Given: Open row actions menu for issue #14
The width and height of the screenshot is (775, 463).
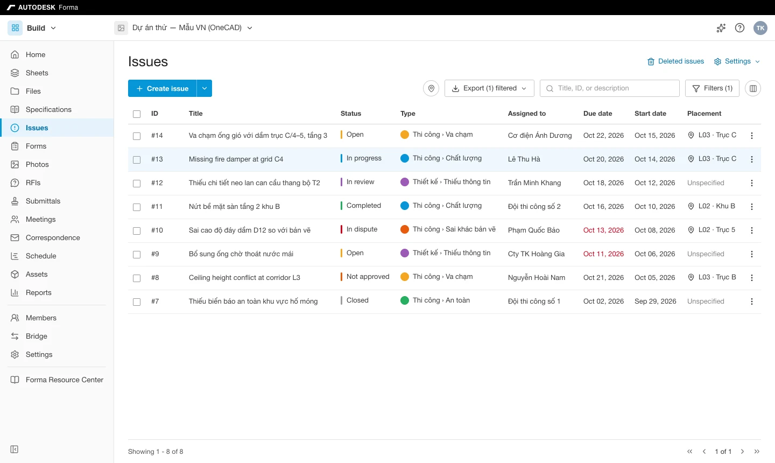Looking at the screenshot, I should coord(752,136).
